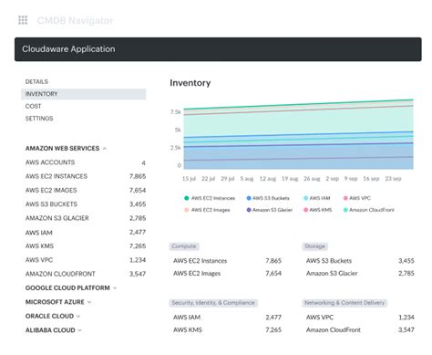The image size is (432, 355).
Task: Click the 7.5k y-axis label
Action: (x=175, y=112)
